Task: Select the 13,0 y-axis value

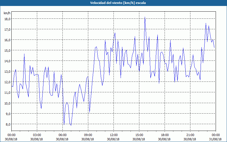Action: (7, 72)
